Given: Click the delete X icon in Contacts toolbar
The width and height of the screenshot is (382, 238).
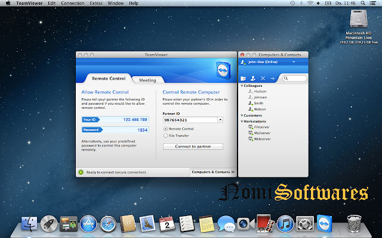Looking at the screenshot, I should (263, 78).
